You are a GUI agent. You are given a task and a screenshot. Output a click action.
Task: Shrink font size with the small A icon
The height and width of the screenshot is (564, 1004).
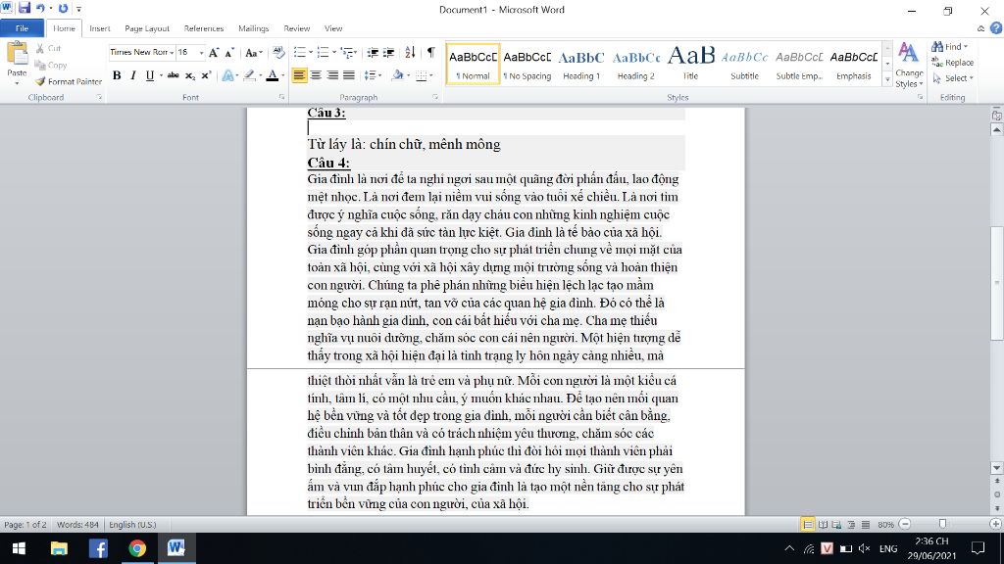pos(229,53)
